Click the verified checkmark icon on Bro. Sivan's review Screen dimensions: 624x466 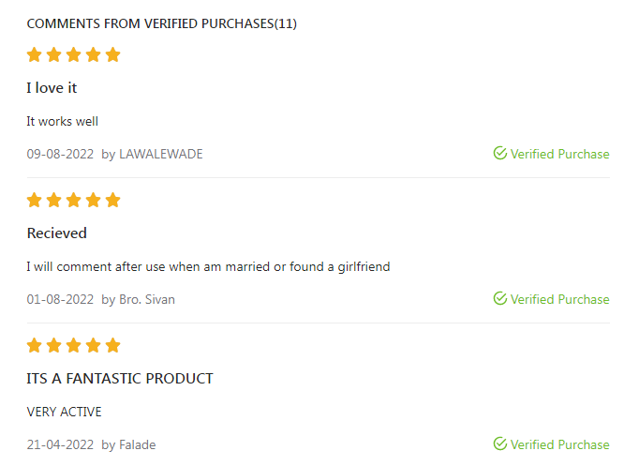[x=500, y=299]
